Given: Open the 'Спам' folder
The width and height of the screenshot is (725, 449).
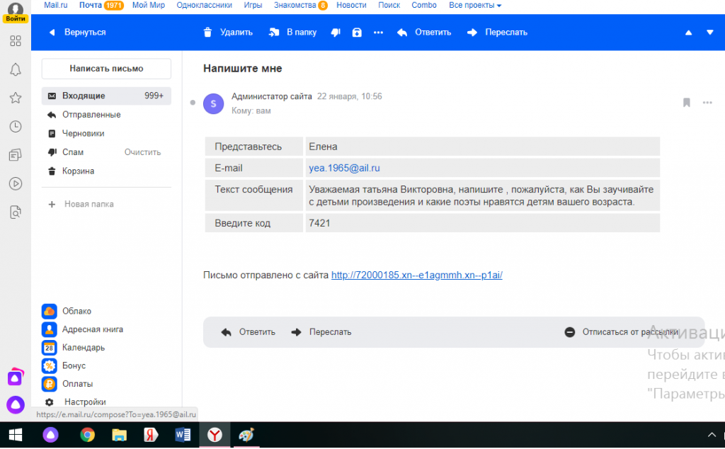Looking at the screenshot, I should point(72,152).
